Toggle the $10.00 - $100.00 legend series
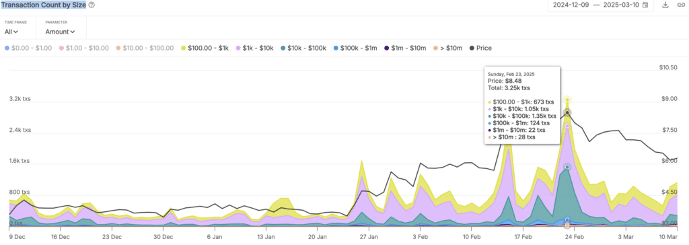This screenshot has width=689, height=245. pyautogui.click(x=145, y=48)
